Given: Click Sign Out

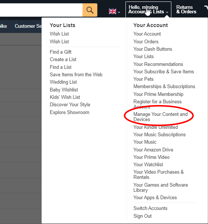Looking at the screenshot, I should (x=142, y=216).
